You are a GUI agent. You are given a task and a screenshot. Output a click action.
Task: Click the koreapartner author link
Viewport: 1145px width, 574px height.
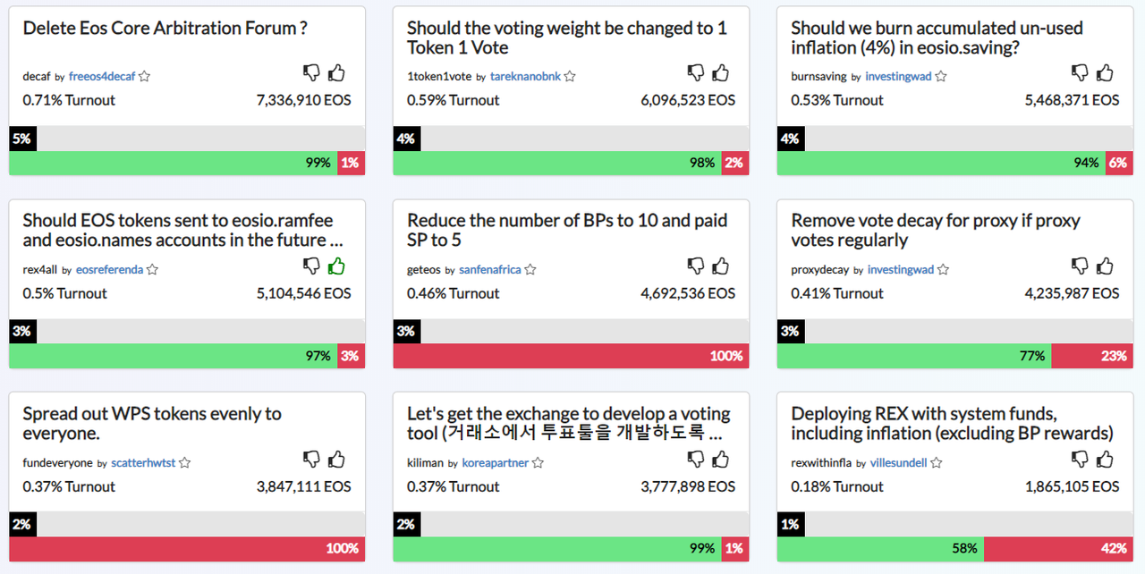(493, 462)
